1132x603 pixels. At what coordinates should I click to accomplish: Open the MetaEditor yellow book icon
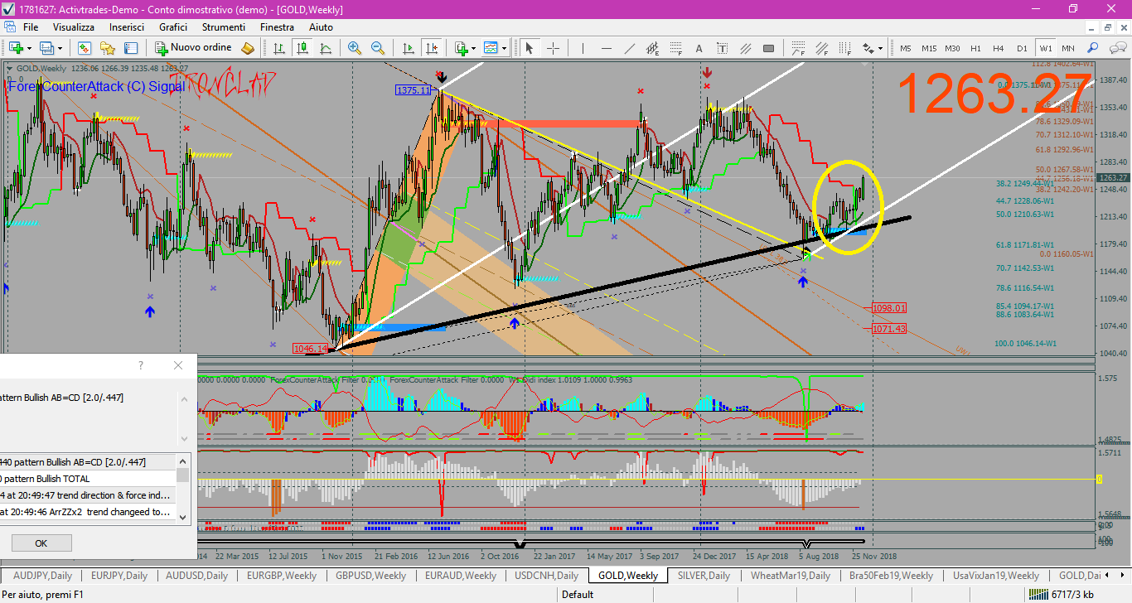click(x=247, y=48)
